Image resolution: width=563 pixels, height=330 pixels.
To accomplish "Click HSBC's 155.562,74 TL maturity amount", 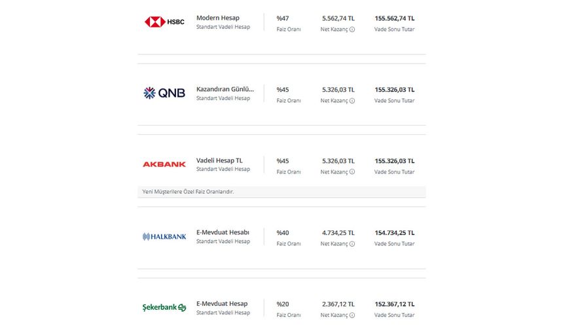I will pos(395,18).
